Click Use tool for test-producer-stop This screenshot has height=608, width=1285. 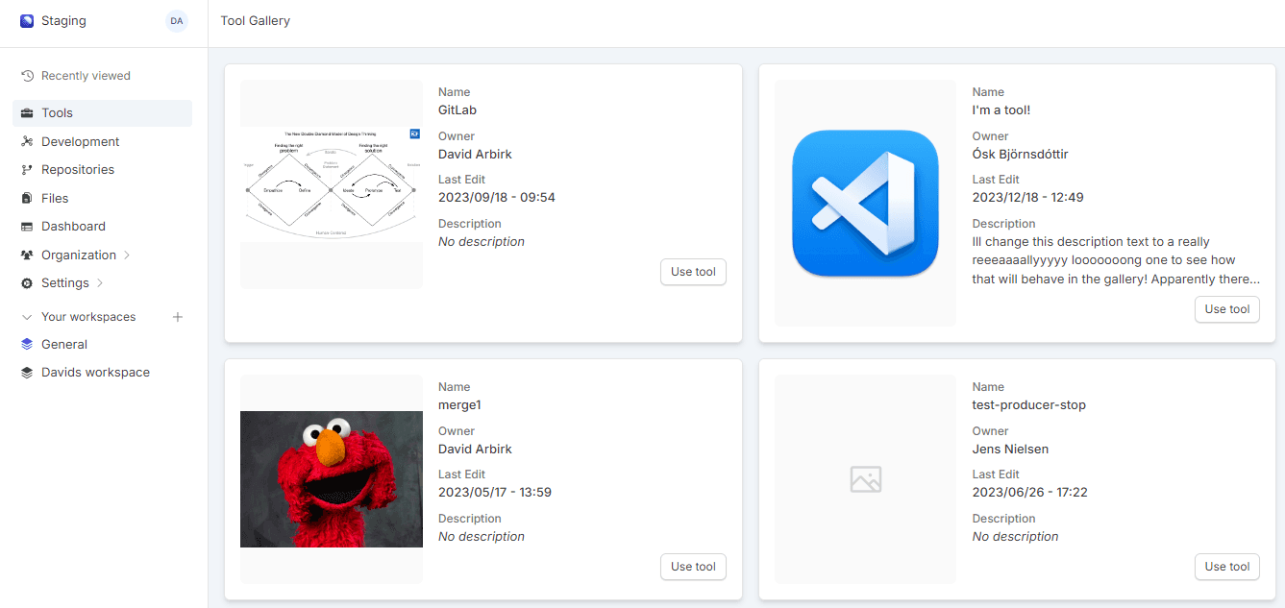pyautogui.click(x=1226, y=567)
